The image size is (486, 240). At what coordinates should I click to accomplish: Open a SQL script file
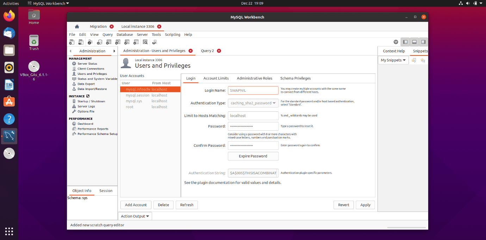[81, 42]
